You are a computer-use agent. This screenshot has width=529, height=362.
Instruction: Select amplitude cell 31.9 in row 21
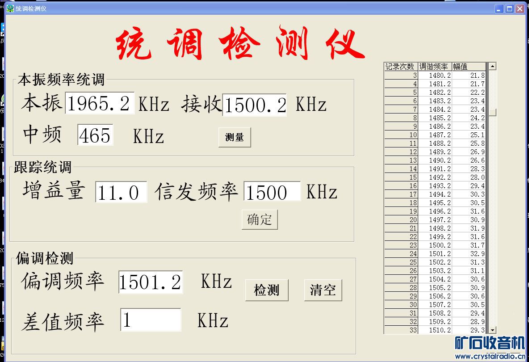[x=469, y=228]
